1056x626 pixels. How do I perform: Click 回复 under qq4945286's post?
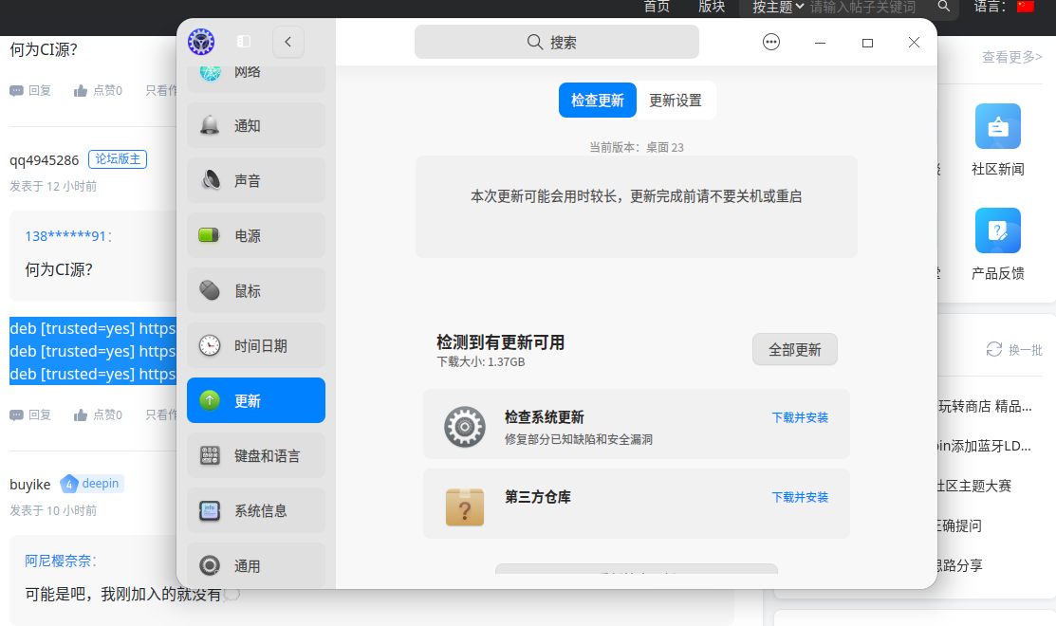click(x=30, y=414)
